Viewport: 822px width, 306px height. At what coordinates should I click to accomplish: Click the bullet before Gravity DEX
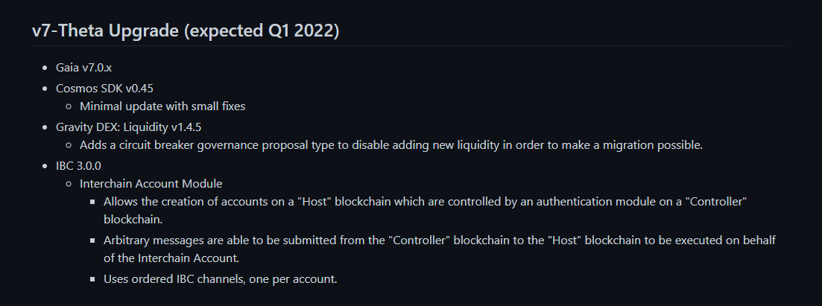tap(45, 127)
